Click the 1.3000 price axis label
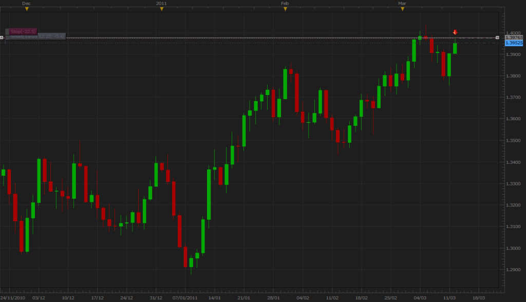This screenshot has height=302, width=526. click(513, 248)
